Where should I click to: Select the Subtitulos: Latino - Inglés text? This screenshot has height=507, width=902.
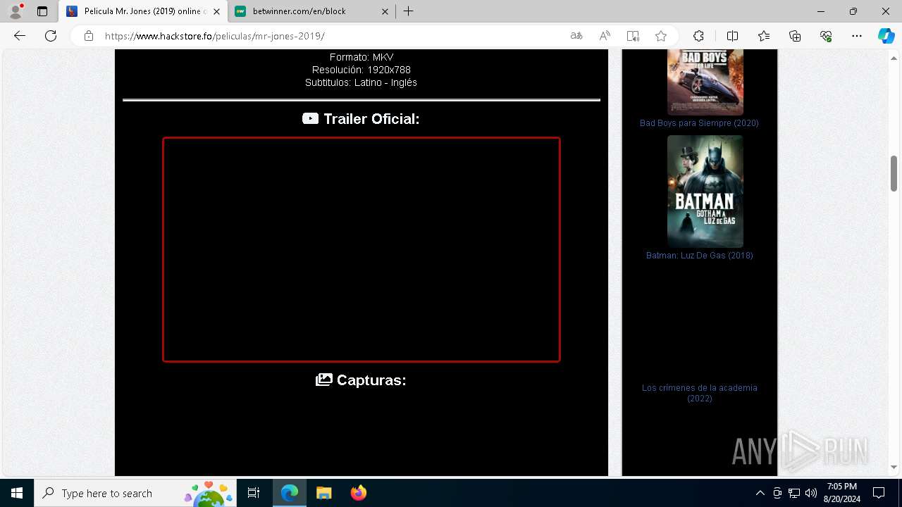coord(362,82)
